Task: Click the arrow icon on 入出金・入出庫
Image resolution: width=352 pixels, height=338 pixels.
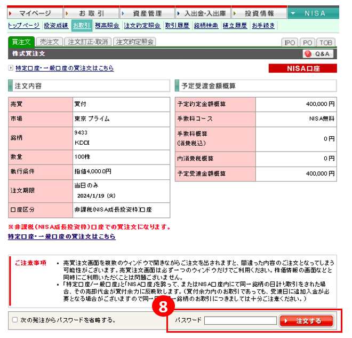Action: tap(179, 13)
